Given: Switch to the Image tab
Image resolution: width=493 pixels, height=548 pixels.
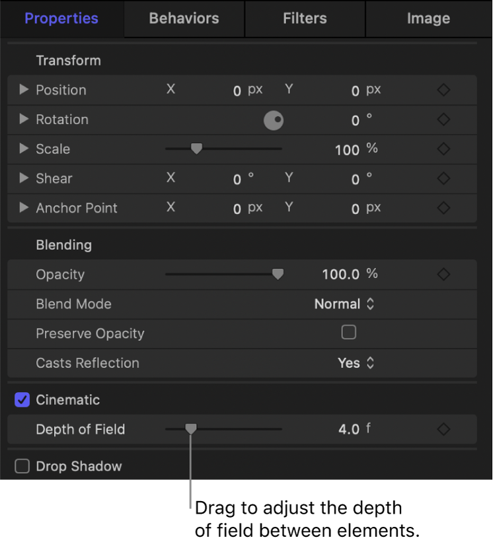Looking at the screenshot, I should [428, 18].
